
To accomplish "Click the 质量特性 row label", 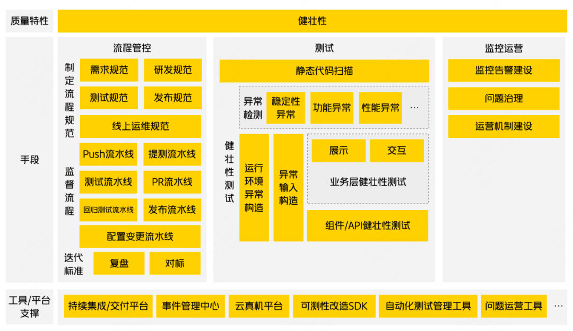I will (30, 21).
